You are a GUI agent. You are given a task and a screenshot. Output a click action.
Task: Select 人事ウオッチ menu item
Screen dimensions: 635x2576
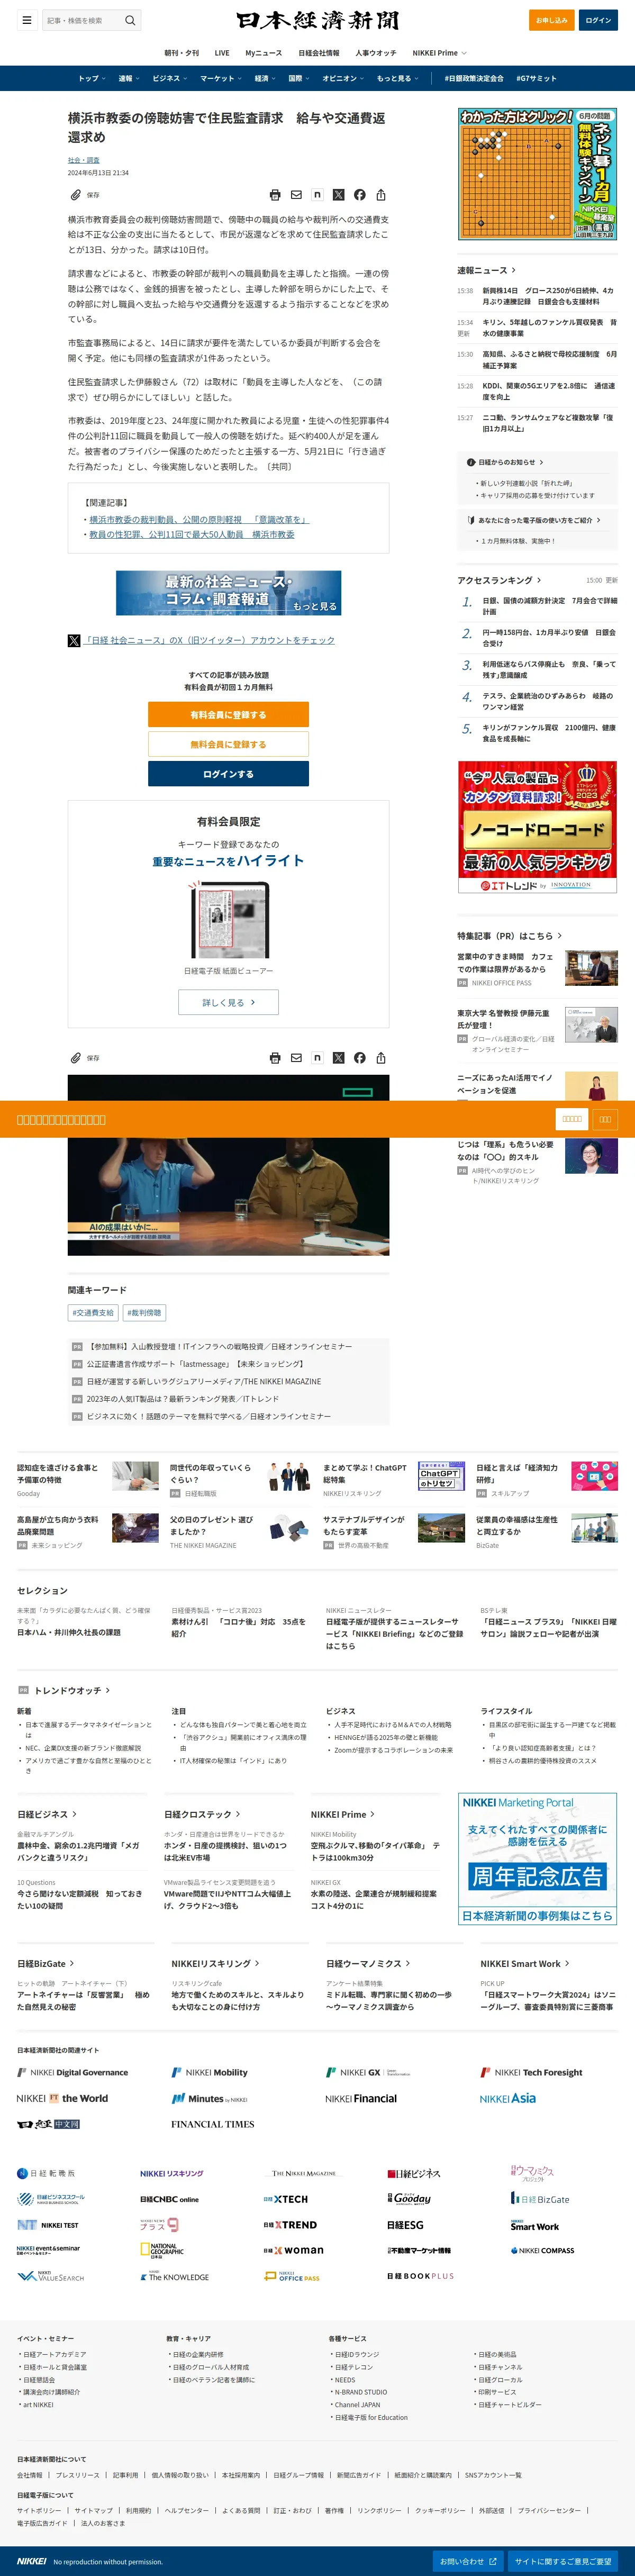coord(376,53)
